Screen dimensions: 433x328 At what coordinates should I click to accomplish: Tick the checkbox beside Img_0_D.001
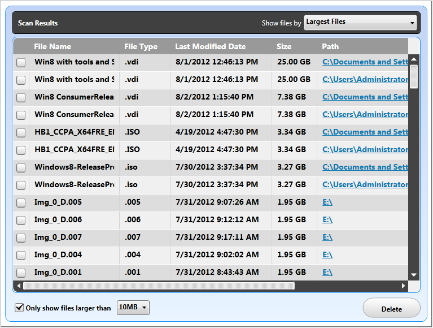pyautogui.click(x=21, y=273)
